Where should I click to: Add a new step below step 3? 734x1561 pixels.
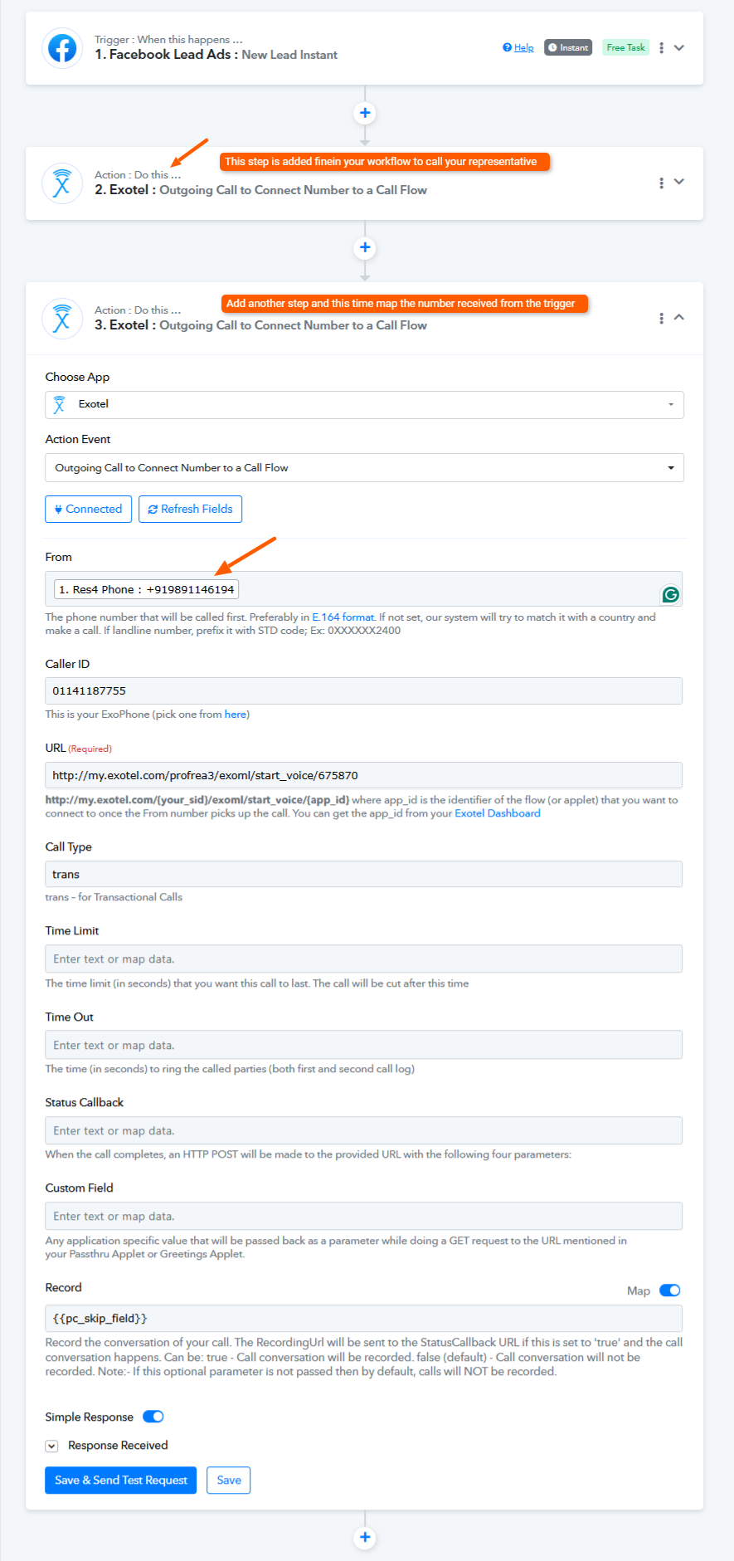point(365,1538)
